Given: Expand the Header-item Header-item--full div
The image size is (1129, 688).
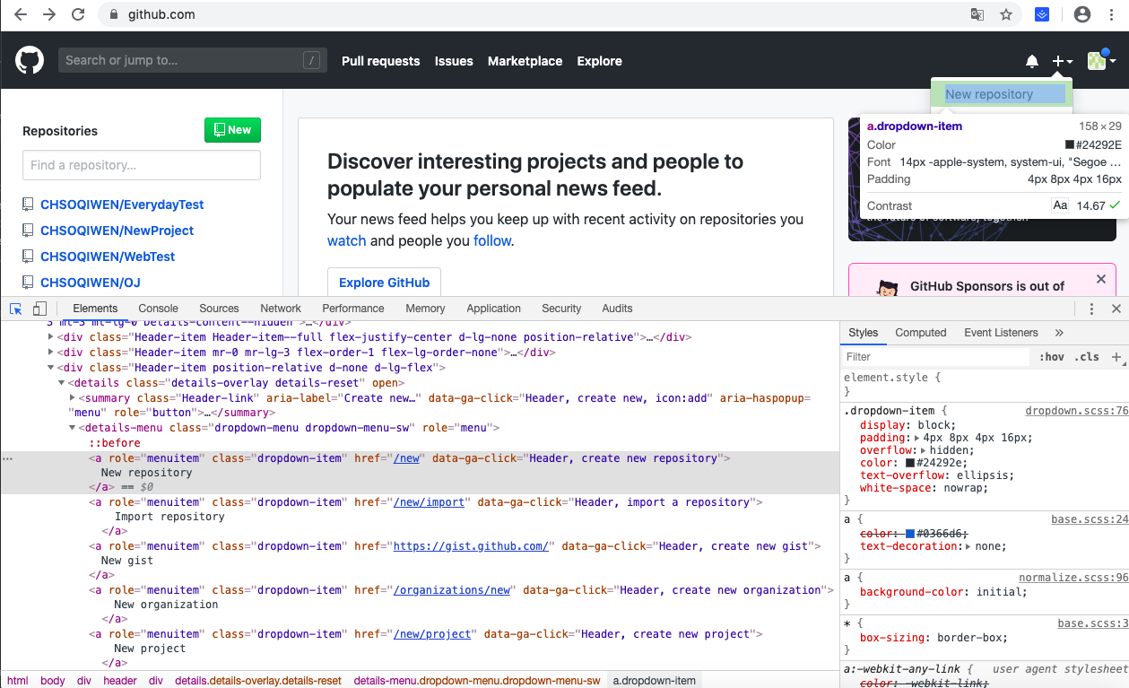Looking at the screenshot, I should [x=51, y=337].
